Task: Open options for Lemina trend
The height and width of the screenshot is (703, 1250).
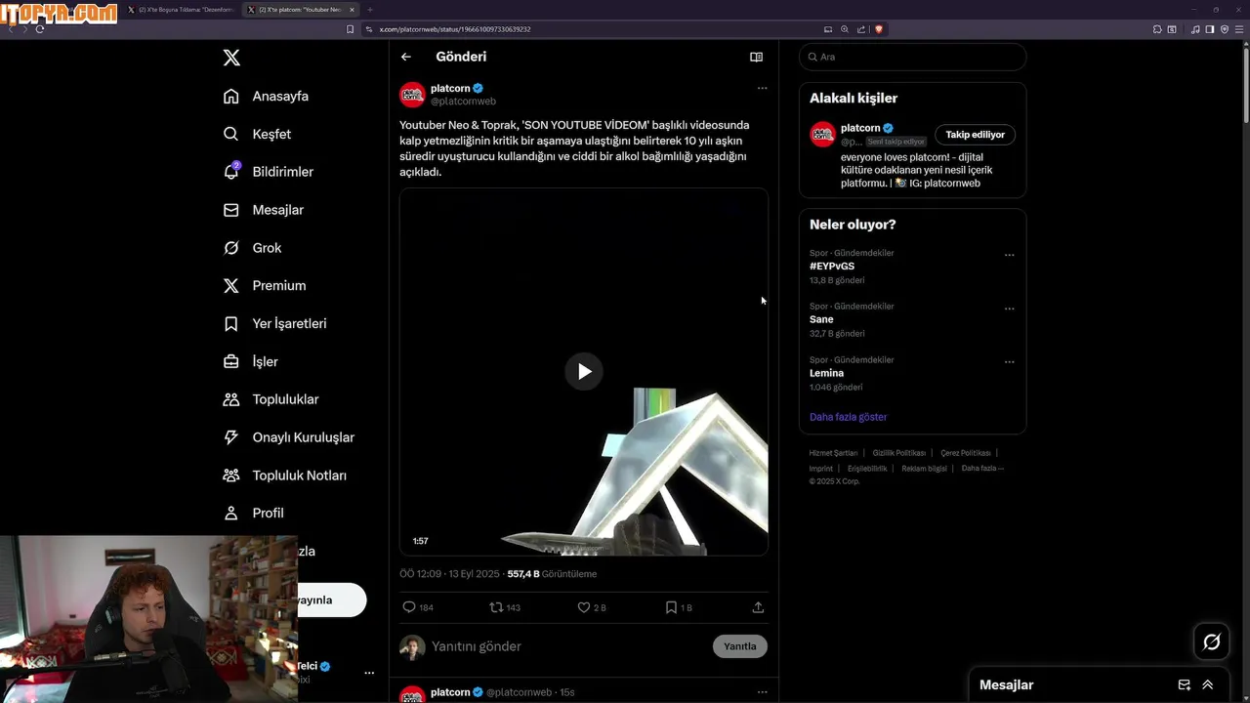Action: (1010, 361)
